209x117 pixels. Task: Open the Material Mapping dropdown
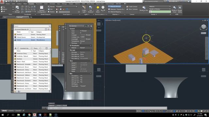(115, 12)
